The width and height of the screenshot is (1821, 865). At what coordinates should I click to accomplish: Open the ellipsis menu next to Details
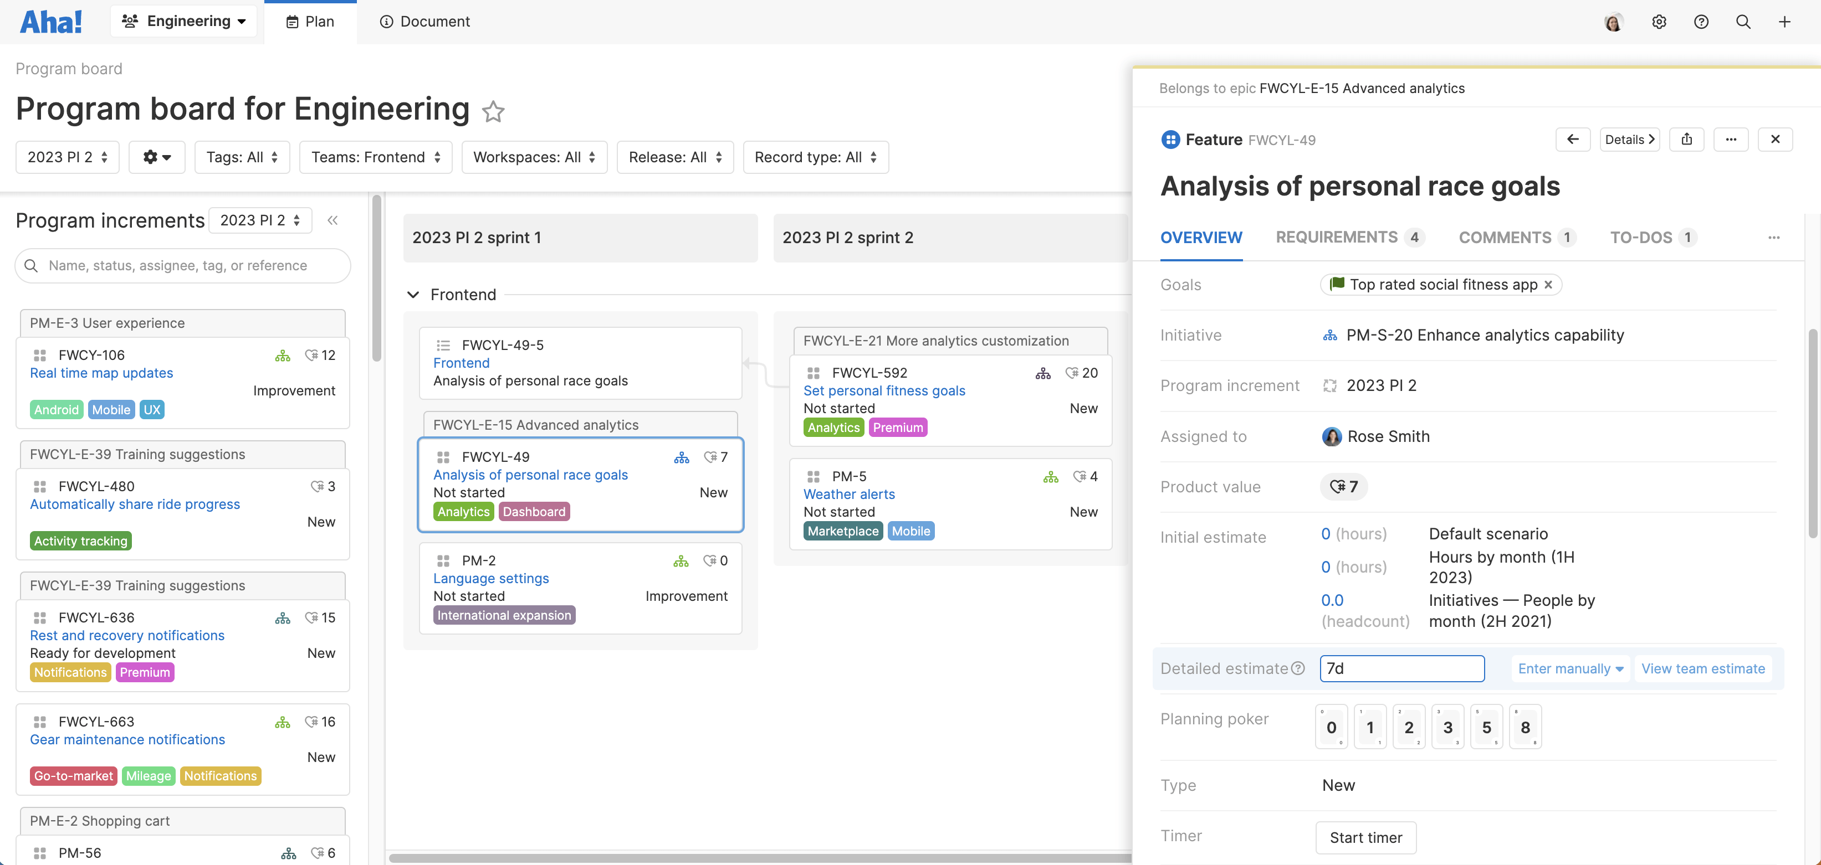(1731, 139)
